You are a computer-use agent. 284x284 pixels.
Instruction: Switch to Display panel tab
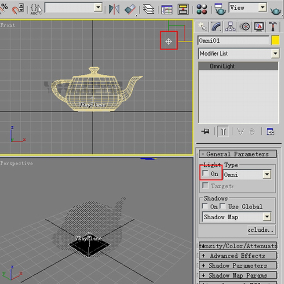coord(259,27)
